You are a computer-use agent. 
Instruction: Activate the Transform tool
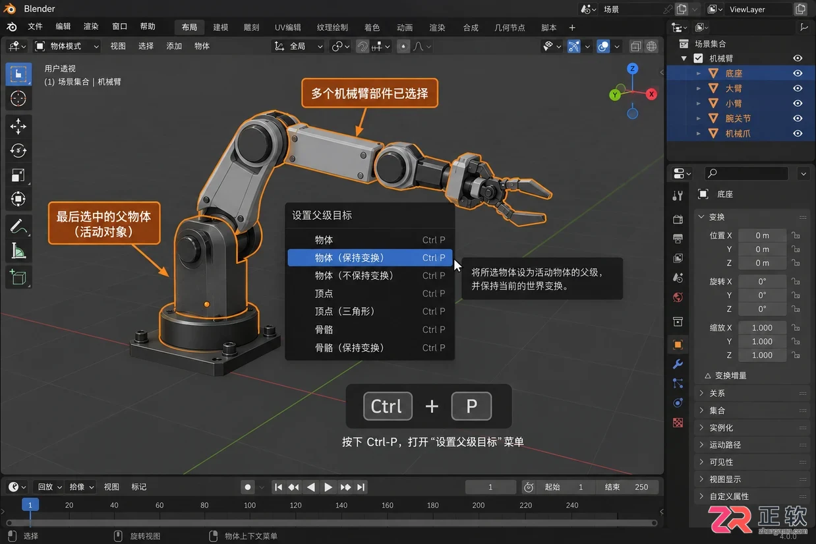pyautogui.click(x=18, y=199)
